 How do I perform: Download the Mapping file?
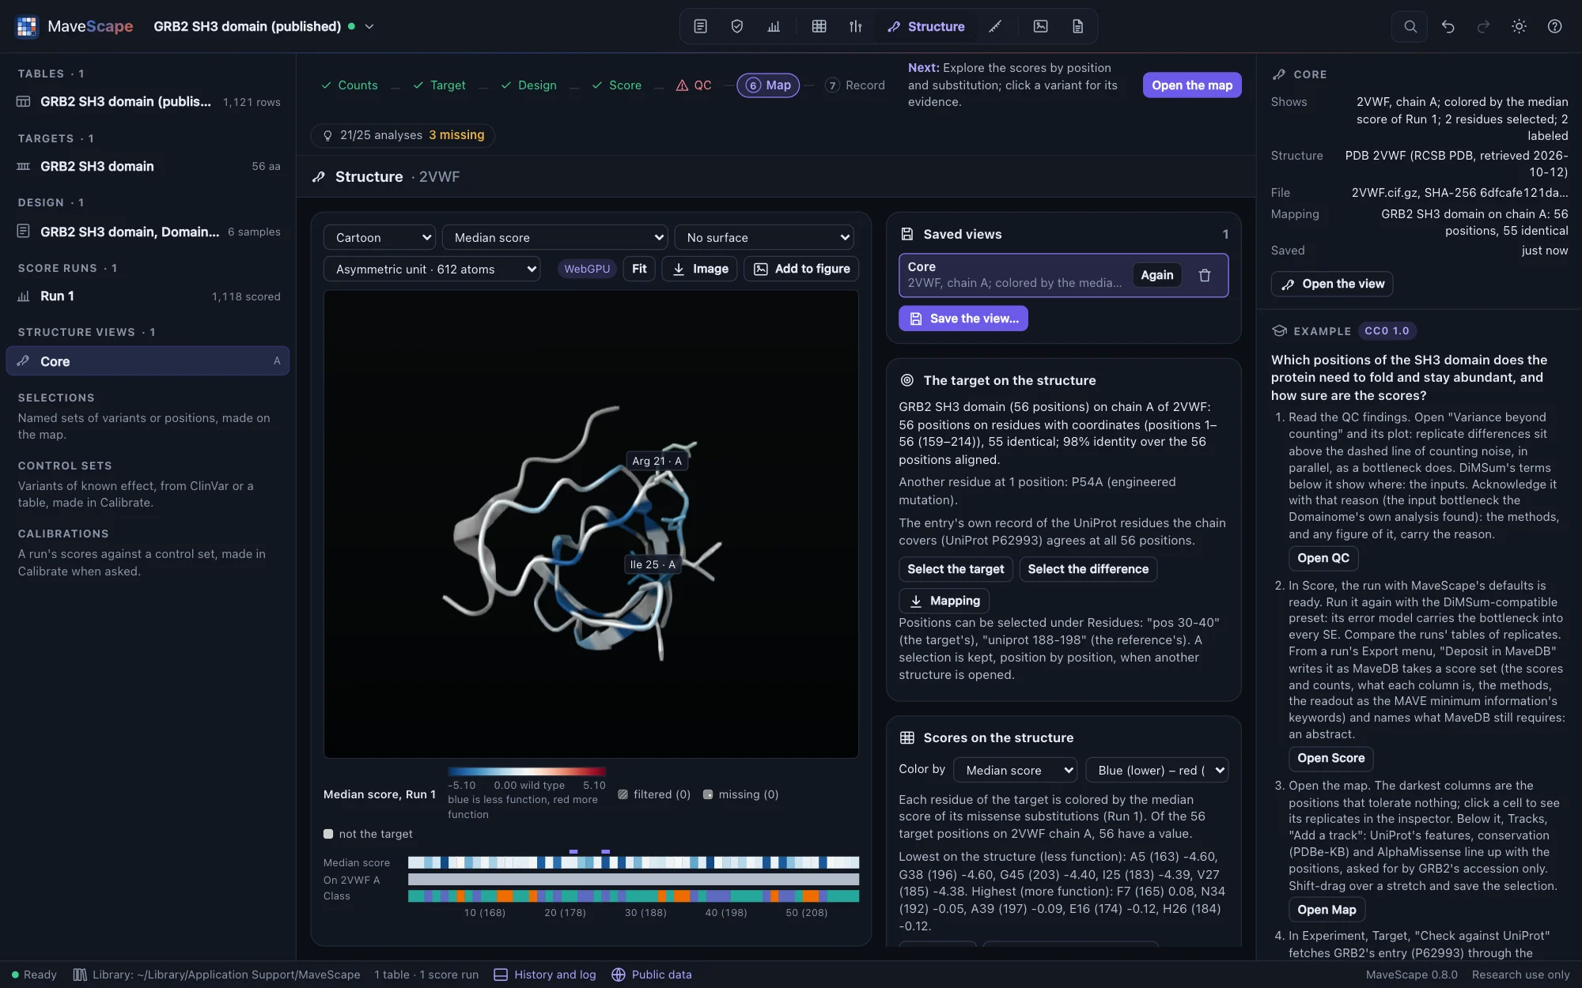pos(944,601)
